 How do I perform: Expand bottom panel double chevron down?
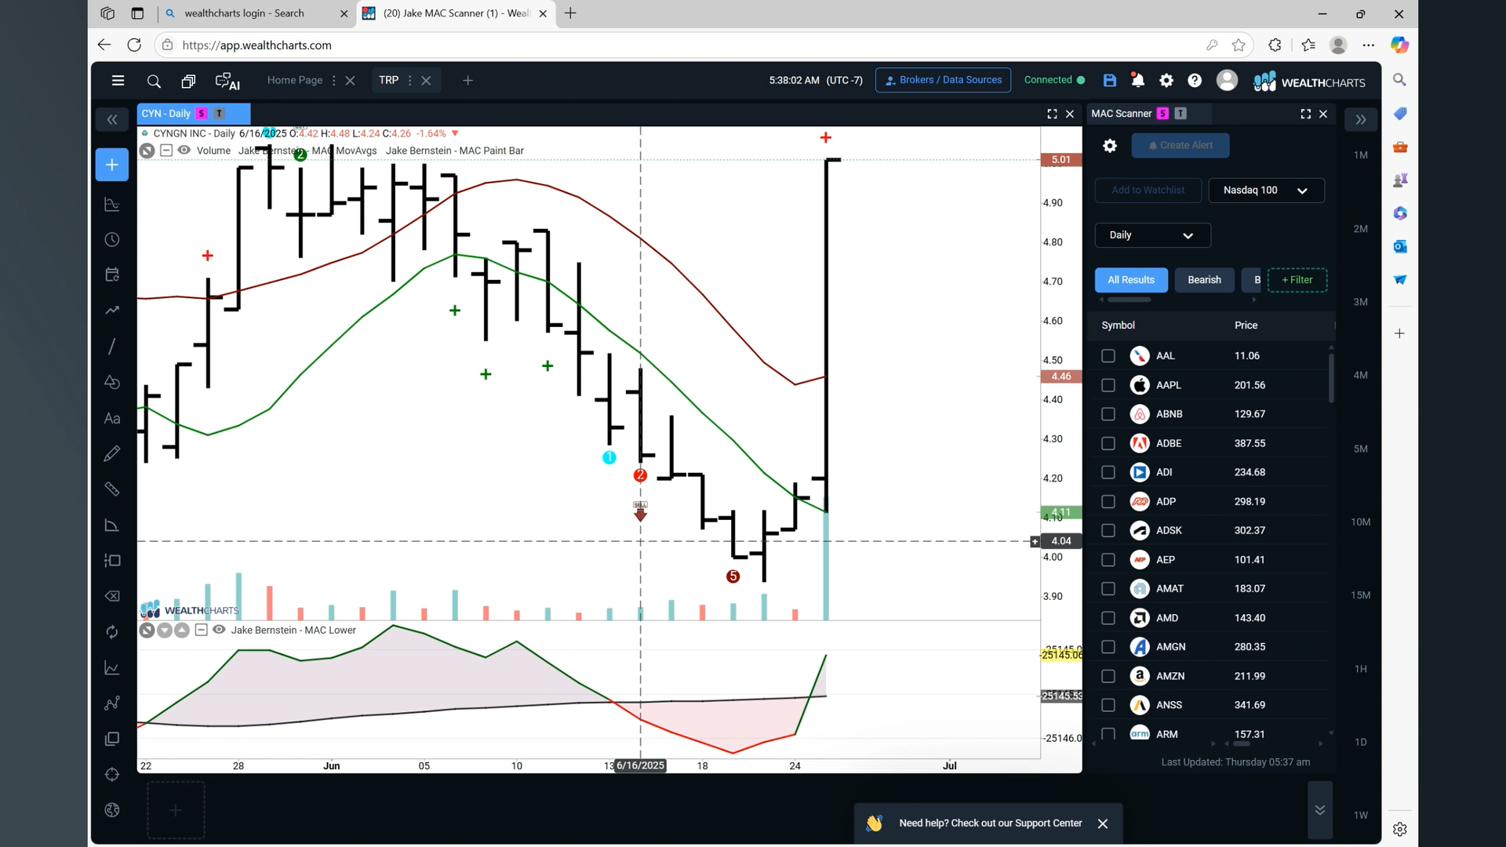pos(1320,810)
